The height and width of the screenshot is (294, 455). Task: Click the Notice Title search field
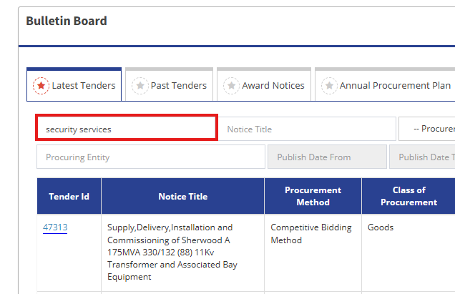click(307, 129)
